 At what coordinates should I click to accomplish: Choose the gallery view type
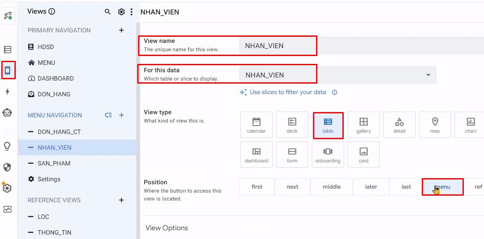(x=363, y=125)
